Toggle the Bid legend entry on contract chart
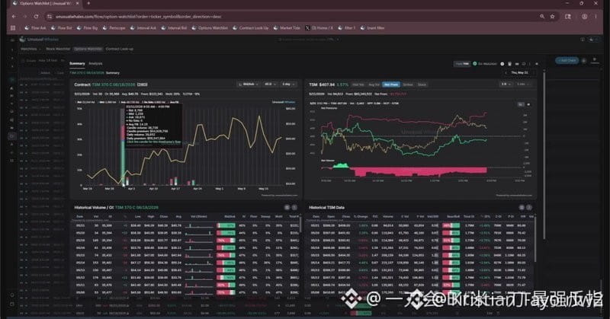This screenshot has width=610, height=319. click(x=85, y=102)
